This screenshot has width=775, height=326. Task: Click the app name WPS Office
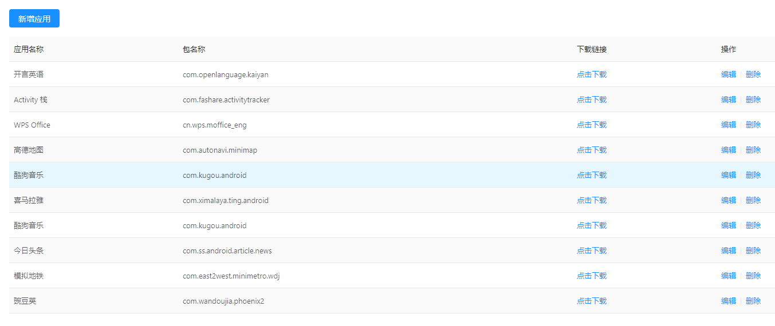point(32,125)
